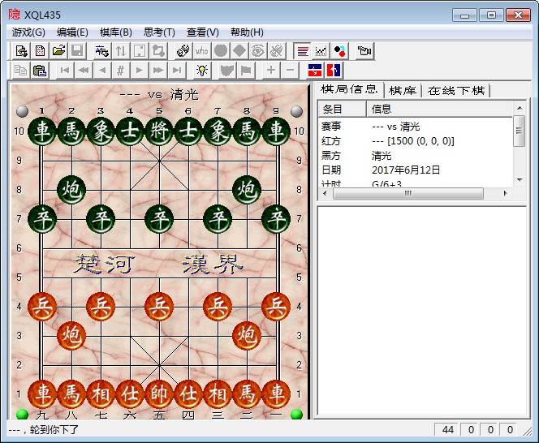539x443 pixels.
Task: Select the left red 炮 cannon
Action: pyautogui.click(x=71, y=335)
